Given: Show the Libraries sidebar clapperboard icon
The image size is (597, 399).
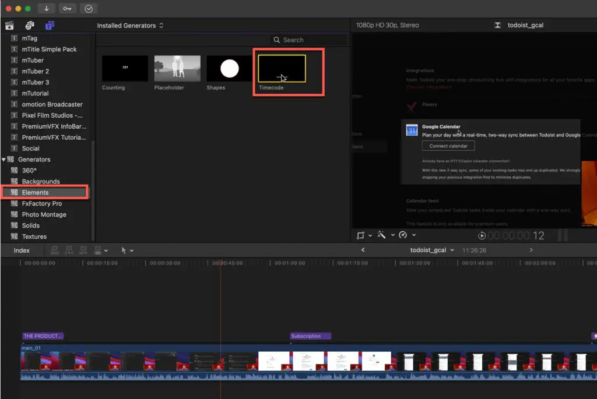Looking at the screenshot, I should click(x=9, y=26).
